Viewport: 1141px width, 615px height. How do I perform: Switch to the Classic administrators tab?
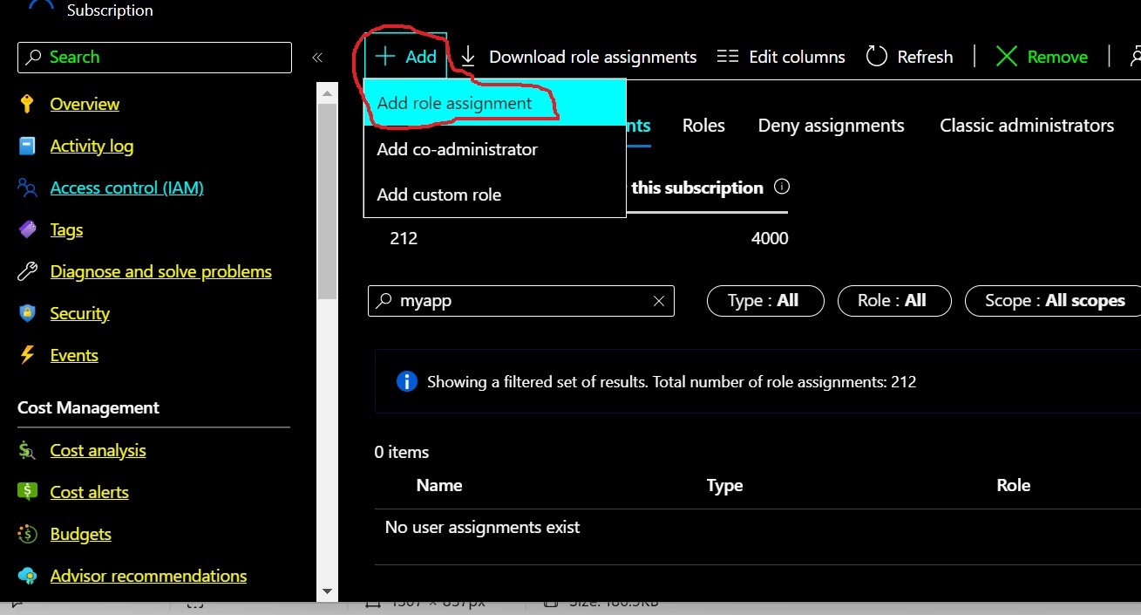1027,126
